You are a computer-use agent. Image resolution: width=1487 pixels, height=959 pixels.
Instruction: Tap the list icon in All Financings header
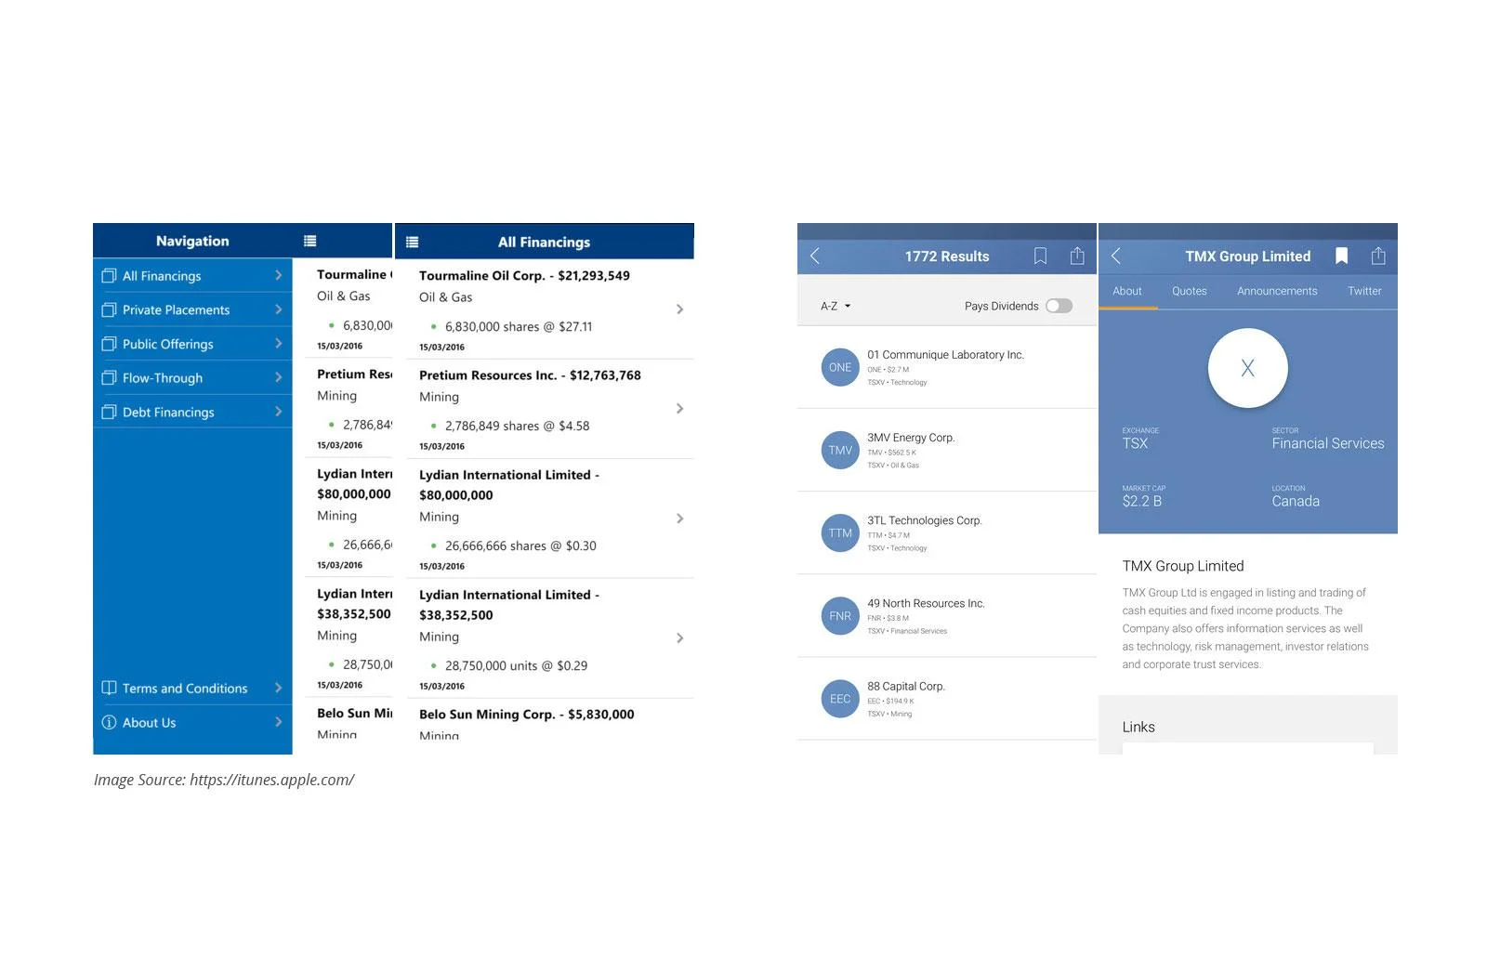(x=413, y=242)
